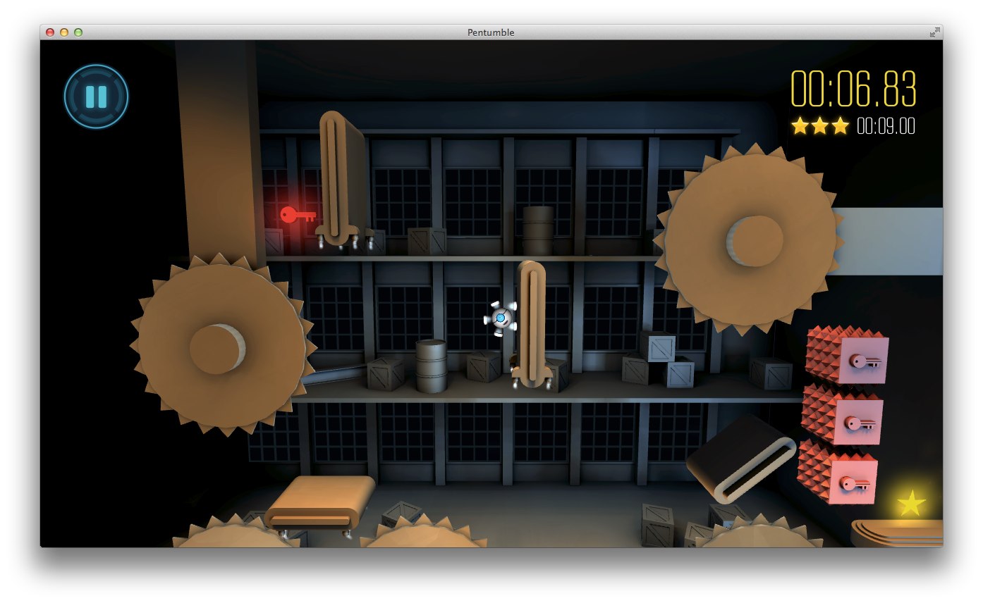Click the white robot ball character
983x603 pixels.
(x=500, y=318)
